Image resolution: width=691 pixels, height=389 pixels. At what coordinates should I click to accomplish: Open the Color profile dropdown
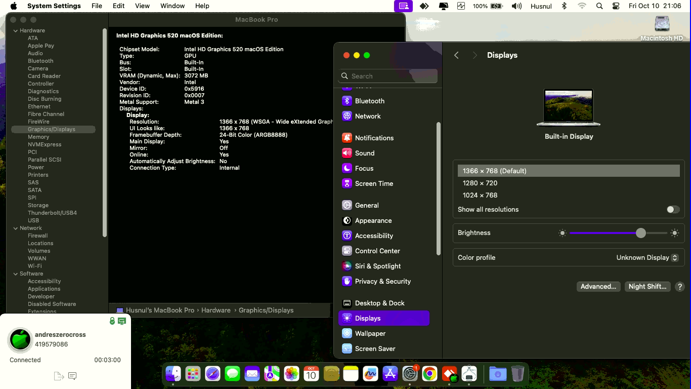(647, 258)
